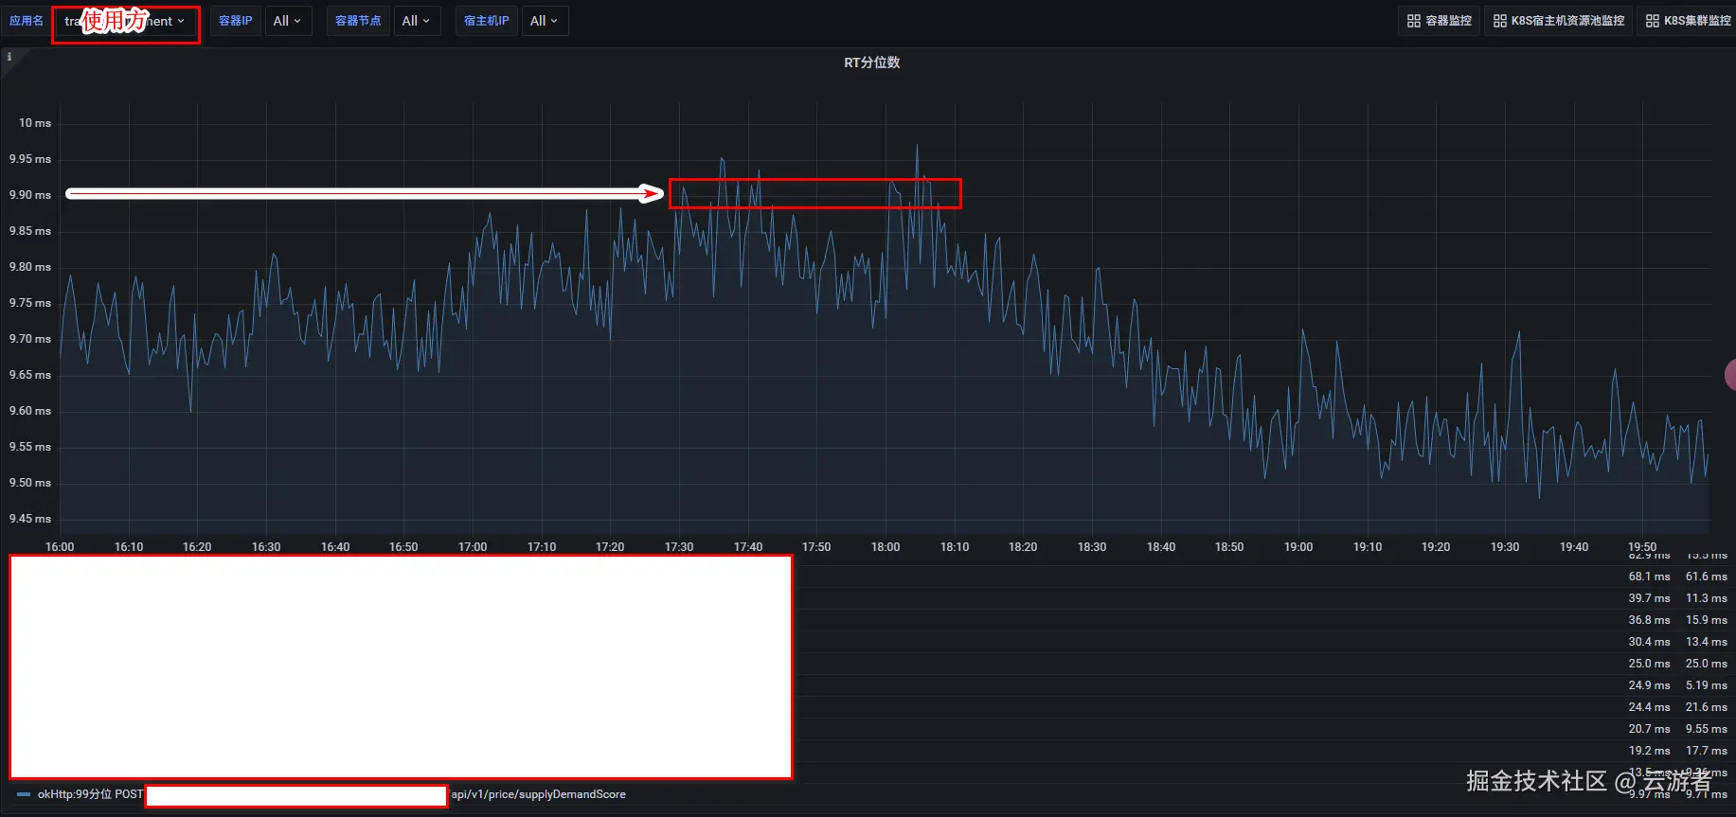The image size is (1736, 817).
Task: Go to the K8S集群监控 dashboard
Action: click(x=1697, y=21)
